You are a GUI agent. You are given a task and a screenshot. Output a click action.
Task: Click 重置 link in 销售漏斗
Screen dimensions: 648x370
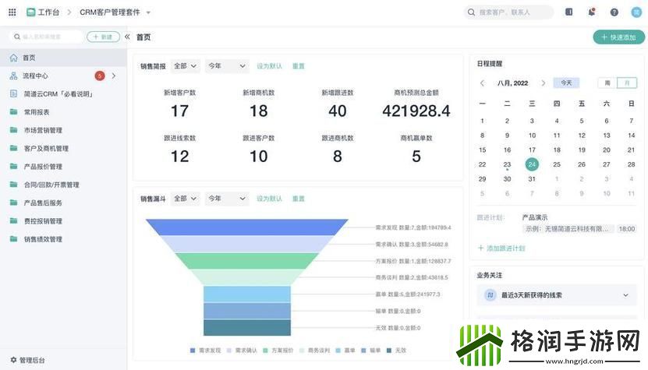[x=299, y=199]
